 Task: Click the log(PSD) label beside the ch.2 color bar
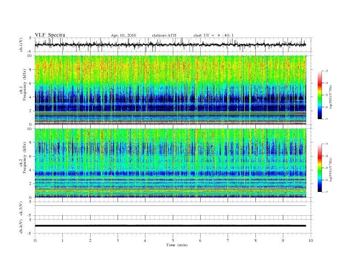(331, 169)
